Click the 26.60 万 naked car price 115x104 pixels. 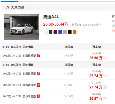[96, 58]
